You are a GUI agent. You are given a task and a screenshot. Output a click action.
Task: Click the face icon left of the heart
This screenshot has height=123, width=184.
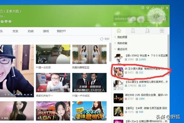[x=2, y=22]
